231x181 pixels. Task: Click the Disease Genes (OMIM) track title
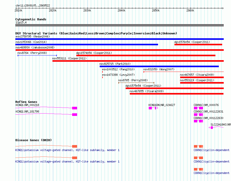click(x=33, y=140)
